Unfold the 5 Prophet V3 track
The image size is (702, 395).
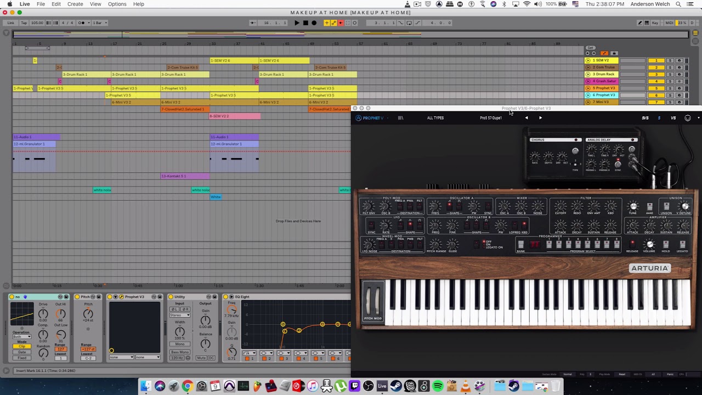click(588, 88)
